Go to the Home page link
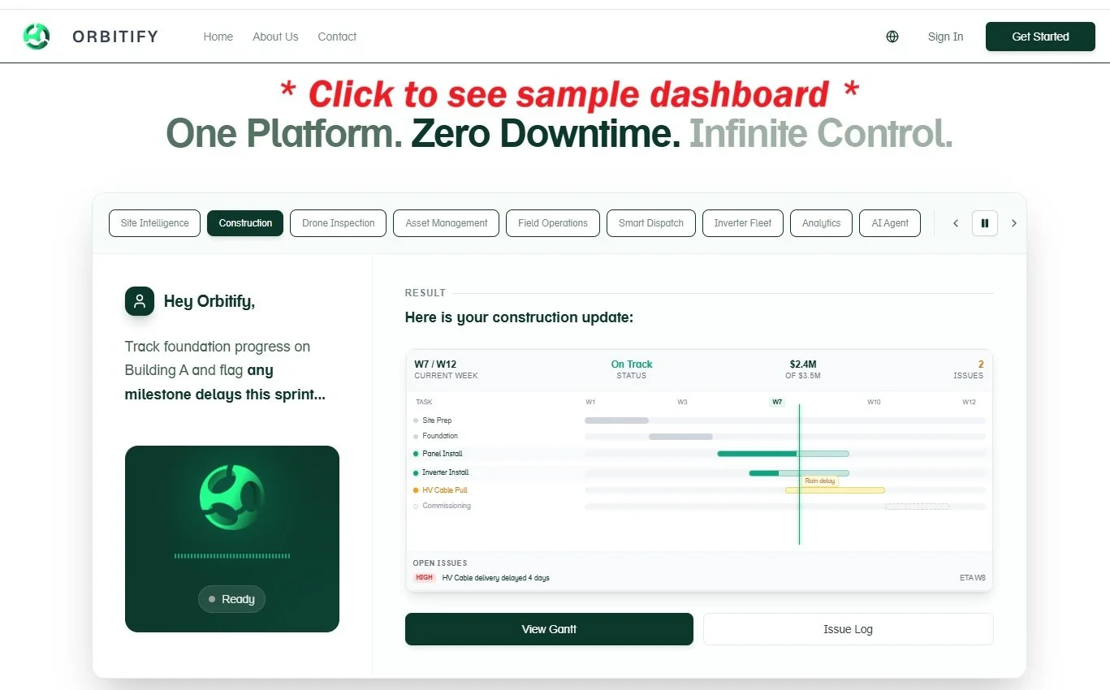 click(x=218, y=37)
